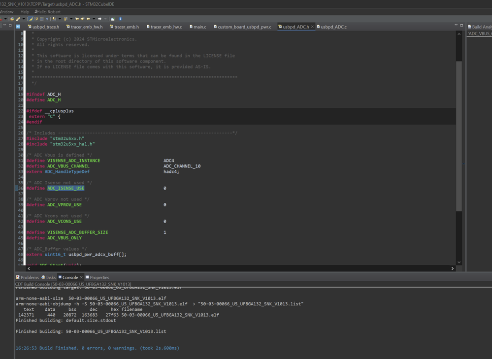The height and width of the screenshot is (359, 492).
Task: Click the Back navigation arrow in toolbar
Action: 89,19
